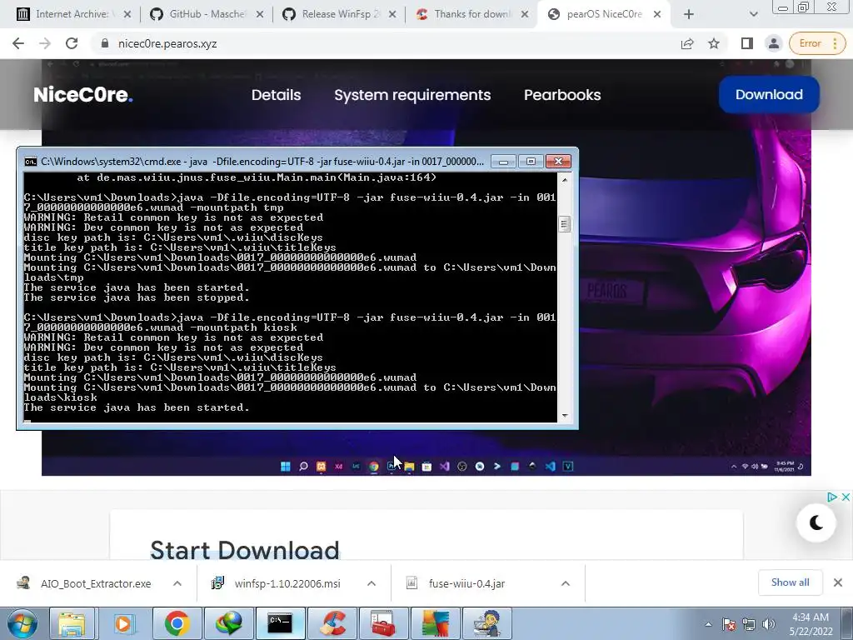This screenshot has height=640, width=853.
Task: View site info via padlock icon
Action: point(105,43)
